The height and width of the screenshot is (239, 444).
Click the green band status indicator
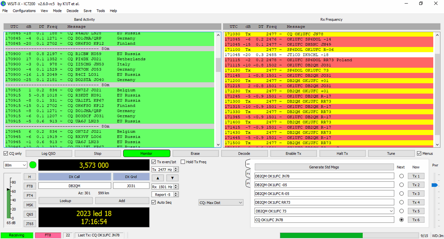[x=33, y=165]
